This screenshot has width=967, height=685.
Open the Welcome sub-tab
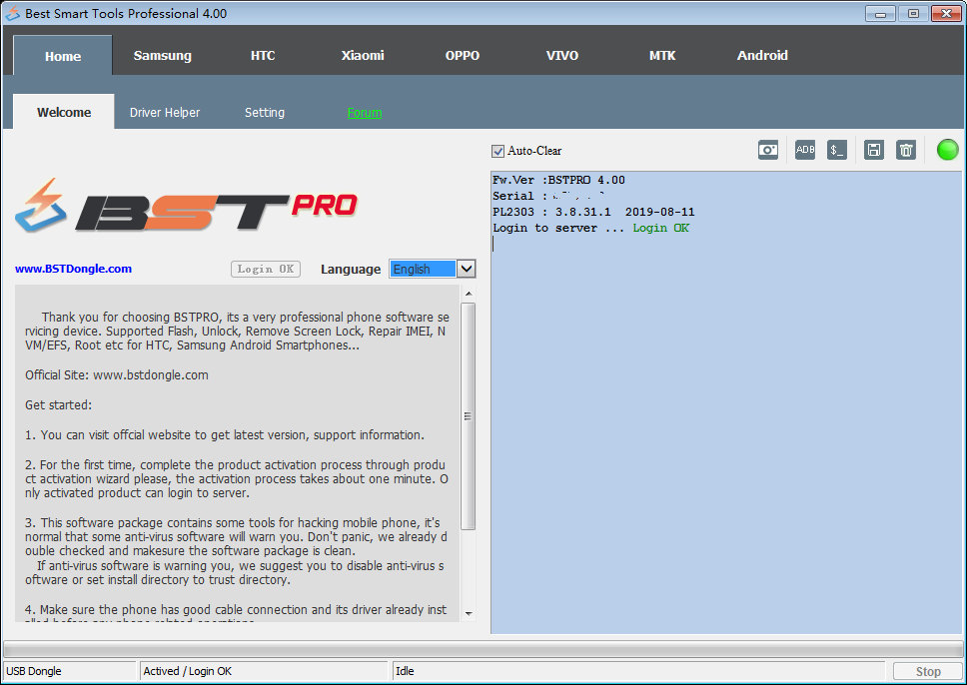(x=64, y=112)
